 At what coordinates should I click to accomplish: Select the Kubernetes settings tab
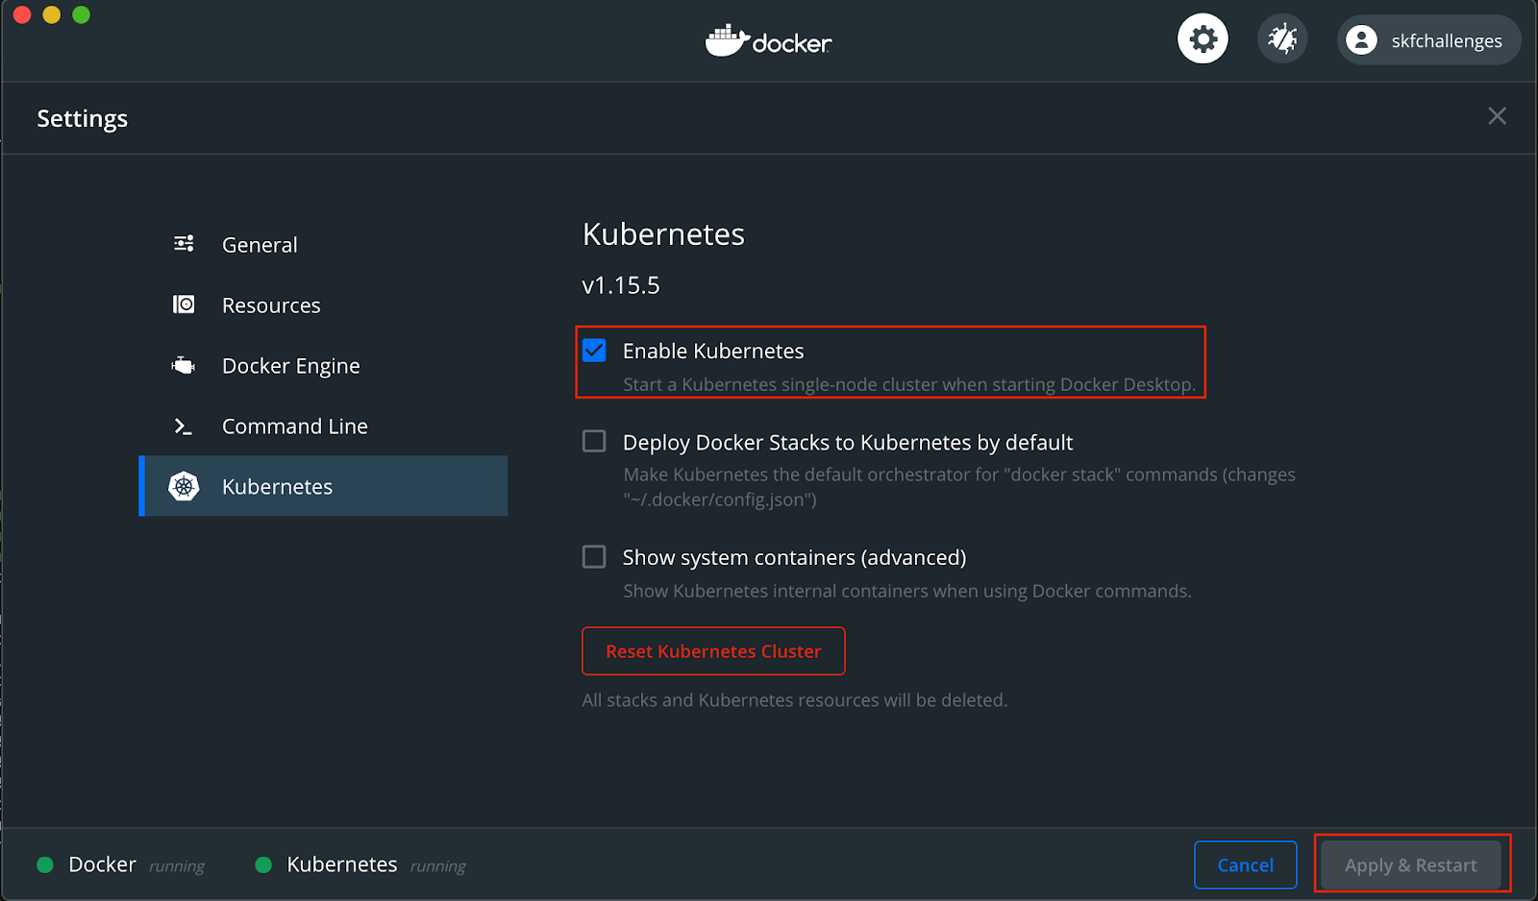point(323,486)
